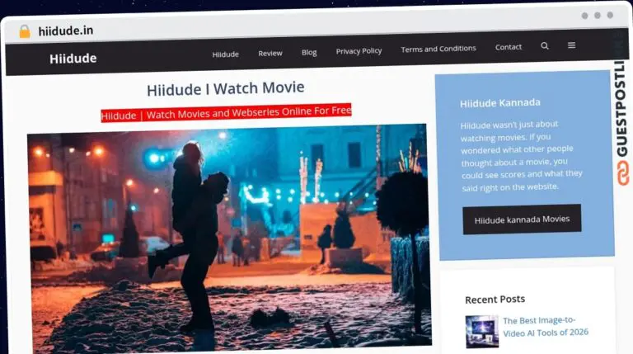The width and height of the screenshot is (633, 354).
Task: Go to the Hiidude menu item
Action: click(226, 54)
